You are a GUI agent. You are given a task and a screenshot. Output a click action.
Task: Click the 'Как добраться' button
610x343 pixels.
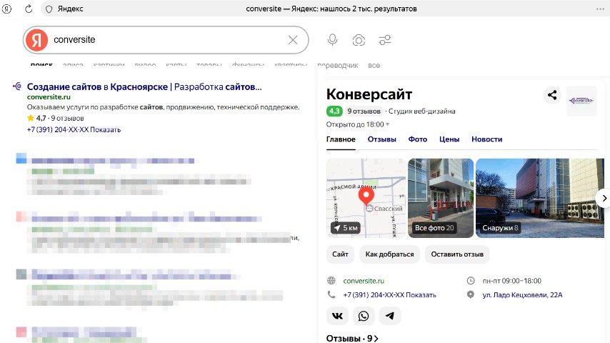pos(389,254)
